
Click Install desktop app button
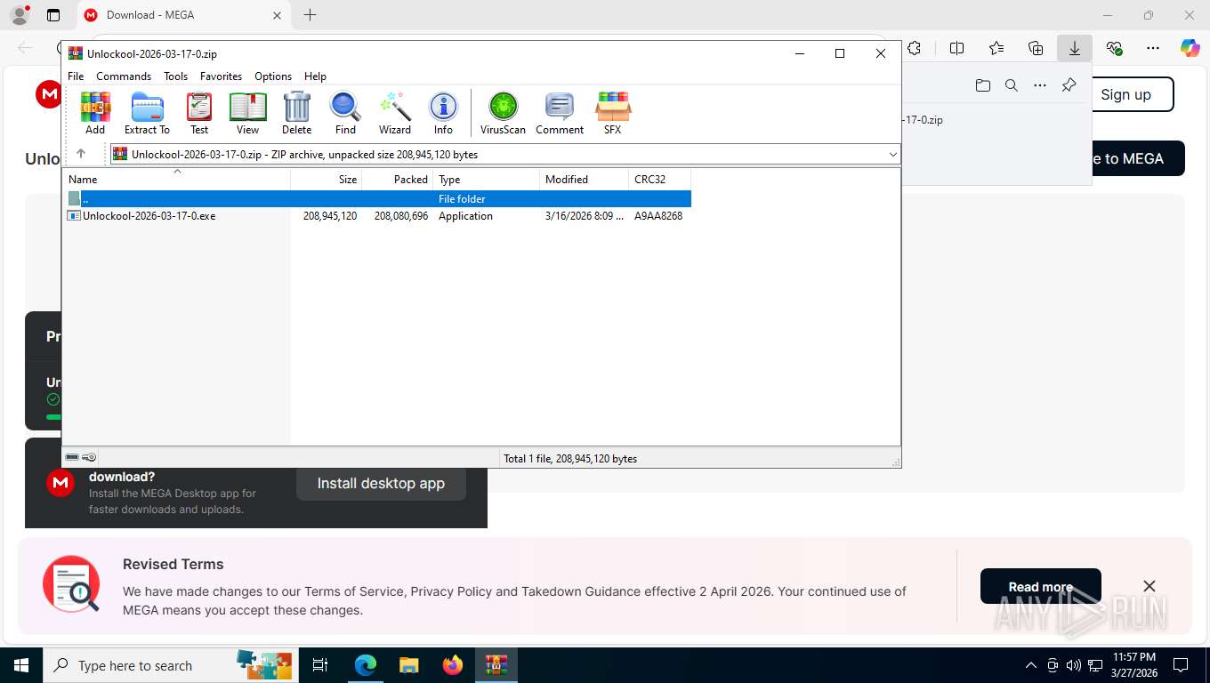(x=381, y=484)
